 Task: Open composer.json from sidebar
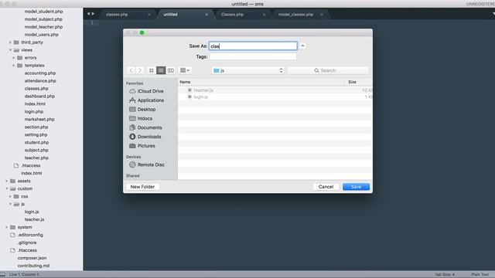[x=32, y=258]
